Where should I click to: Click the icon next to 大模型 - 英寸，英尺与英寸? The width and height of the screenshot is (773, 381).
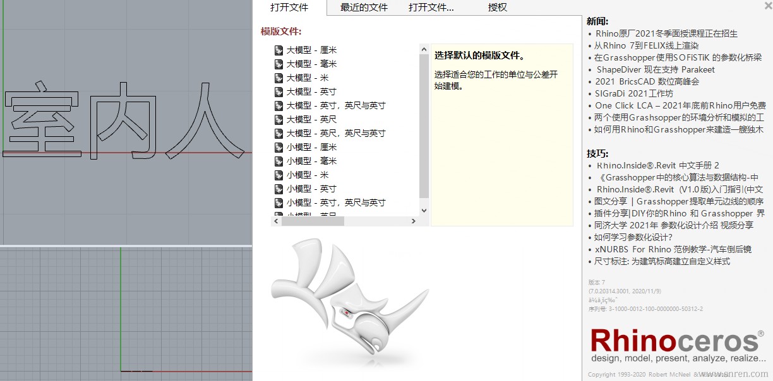[279, 105]
